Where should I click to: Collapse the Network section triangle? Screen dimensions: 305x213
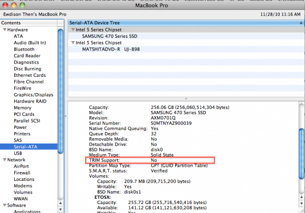click(x=5, y=160)
